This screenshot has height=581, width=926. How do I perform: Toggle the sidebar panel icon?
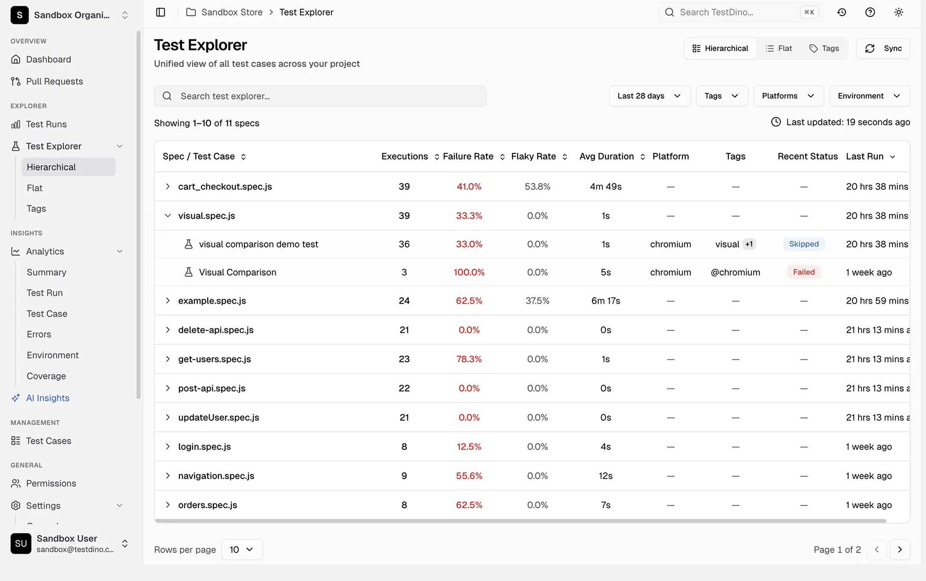point(160,12)
